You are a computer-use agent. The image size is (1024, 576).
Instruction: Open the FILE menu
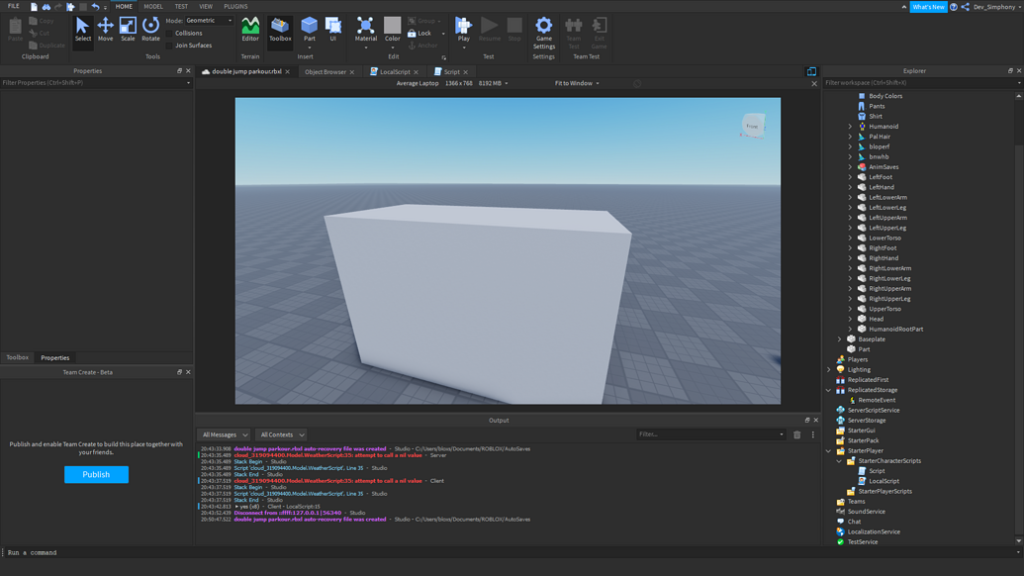tap(14, 7)
